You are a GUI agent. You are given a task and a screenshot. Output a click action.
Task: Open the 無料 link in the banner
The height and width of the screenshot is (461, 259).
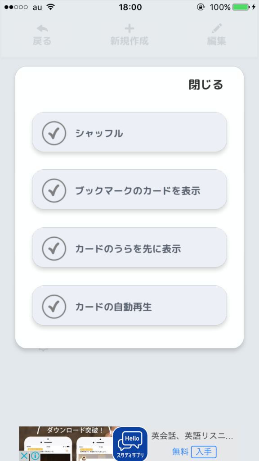pyautogui.click(x=179, y=452)
